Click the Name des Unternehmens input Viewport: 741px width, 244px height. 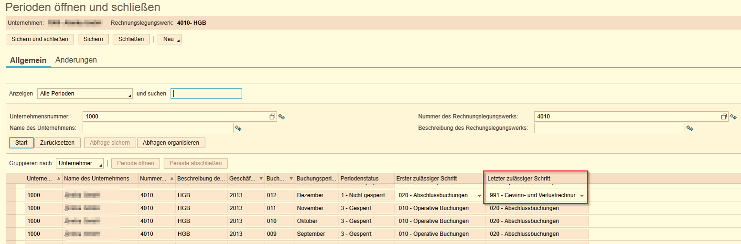158,128
